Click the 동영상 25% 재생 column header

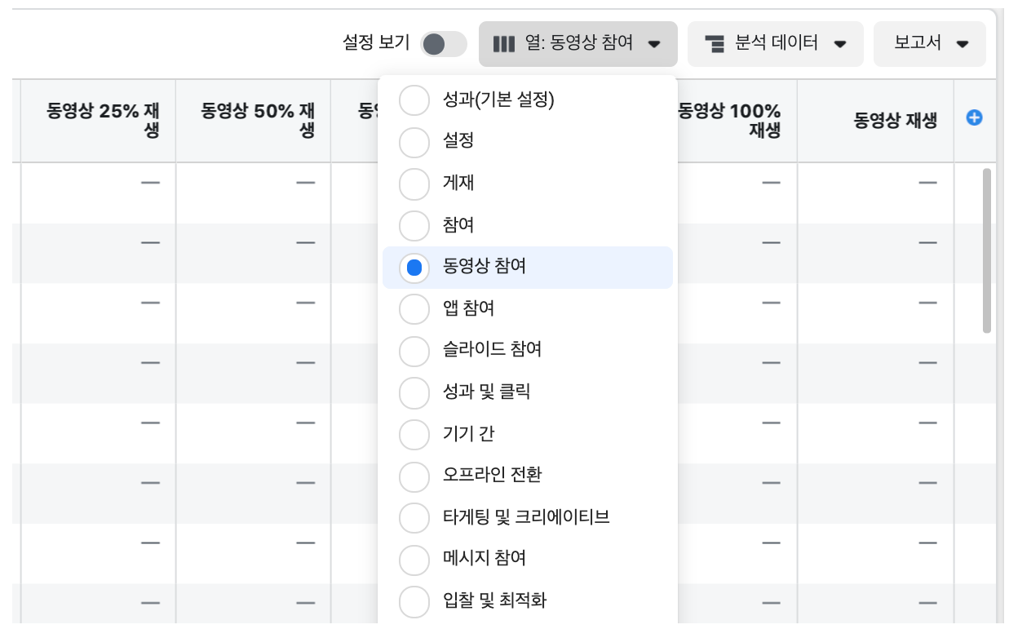click(98, 121)
